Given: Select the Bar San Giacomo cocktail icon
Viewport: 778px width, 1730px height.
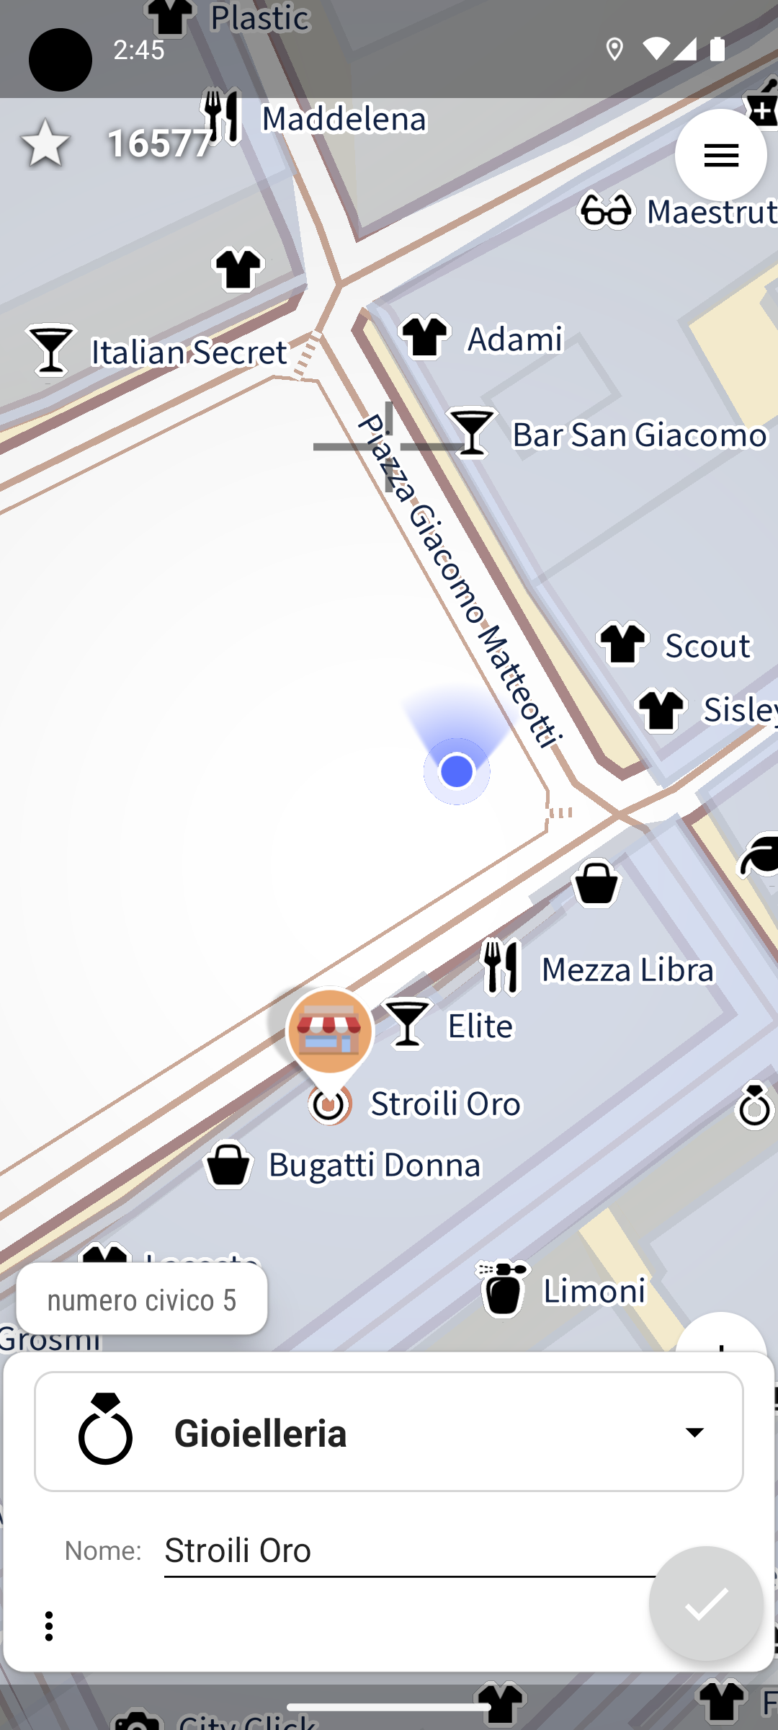Looking at the screenshot, I should coord(472,432).
